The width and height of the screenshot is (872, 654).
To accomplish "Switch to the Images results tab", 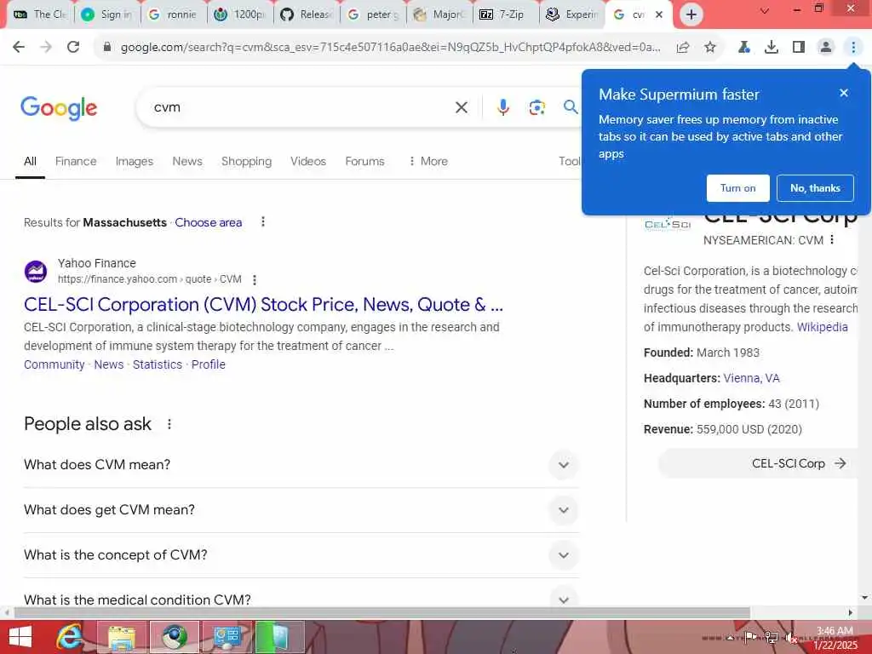I will [134, 161].
